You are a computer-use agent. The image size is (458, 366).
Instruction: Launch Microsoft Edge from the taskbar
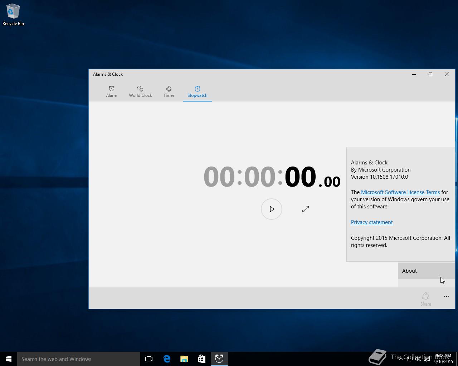167,359
